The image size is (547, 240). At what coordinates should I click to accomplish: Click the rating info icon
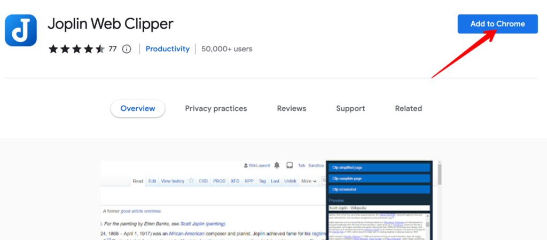(127, 49)
